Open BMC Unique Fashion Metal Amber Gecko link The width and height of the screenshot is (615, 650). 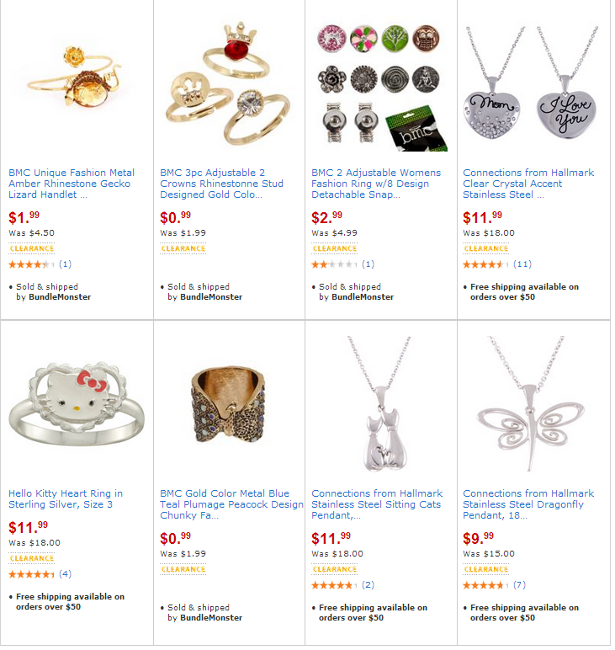(x=72, y=184)
